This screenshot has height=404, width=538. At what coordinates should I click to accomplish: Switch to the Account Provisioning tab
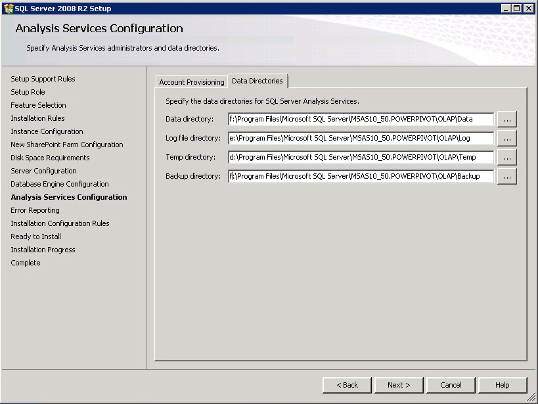click(x=191, y=82)
